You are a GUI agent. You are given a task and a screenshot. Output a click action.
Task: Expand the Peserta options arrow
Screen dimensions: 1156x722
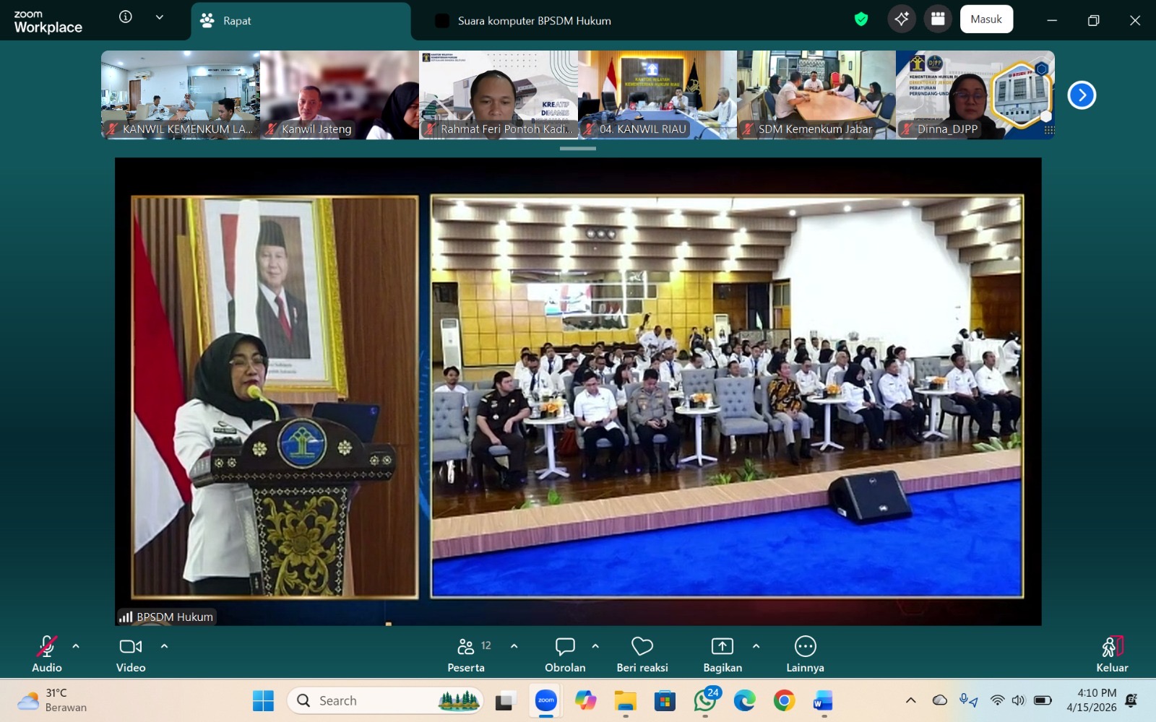514,646
